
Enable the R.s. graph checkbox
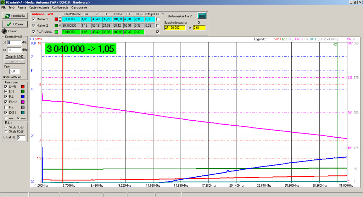tap(5, 107)
